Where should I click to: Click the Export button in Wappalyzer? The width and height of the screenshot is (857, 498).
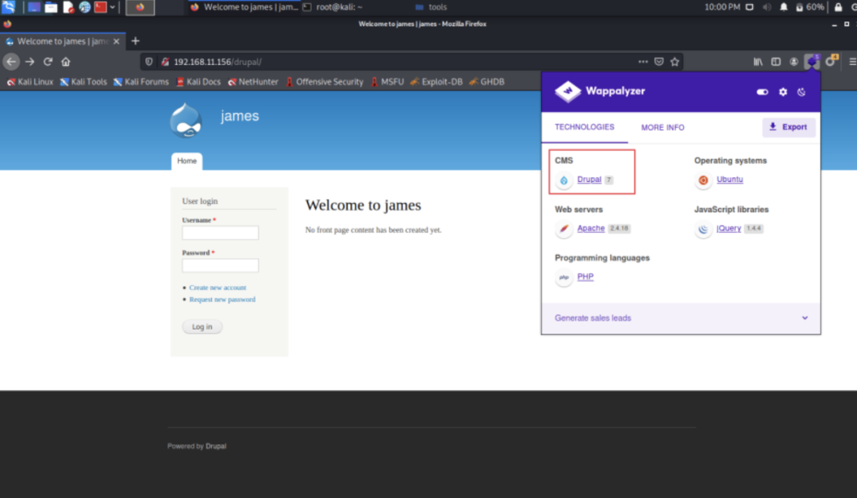tap(789, 127)
